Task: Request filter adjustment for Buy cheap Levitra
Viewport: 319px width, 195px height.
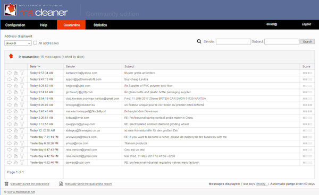Action: [22, 79]
